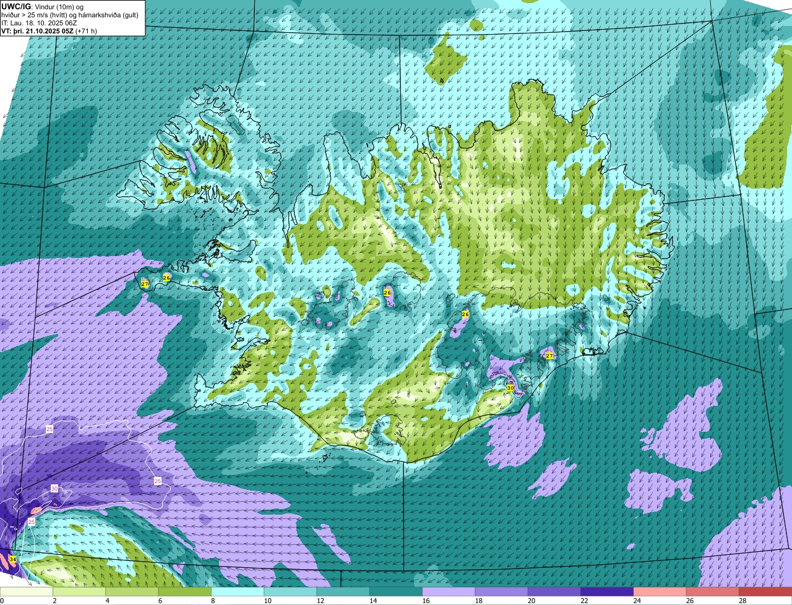Pick the 12–14 m/s teal swatch
The height and width of the screenshot is (605, 792).
[x=343, y=591]
